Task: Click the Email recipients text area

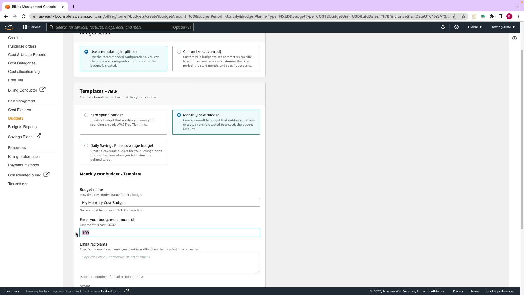Action: (x=169, y=263)
